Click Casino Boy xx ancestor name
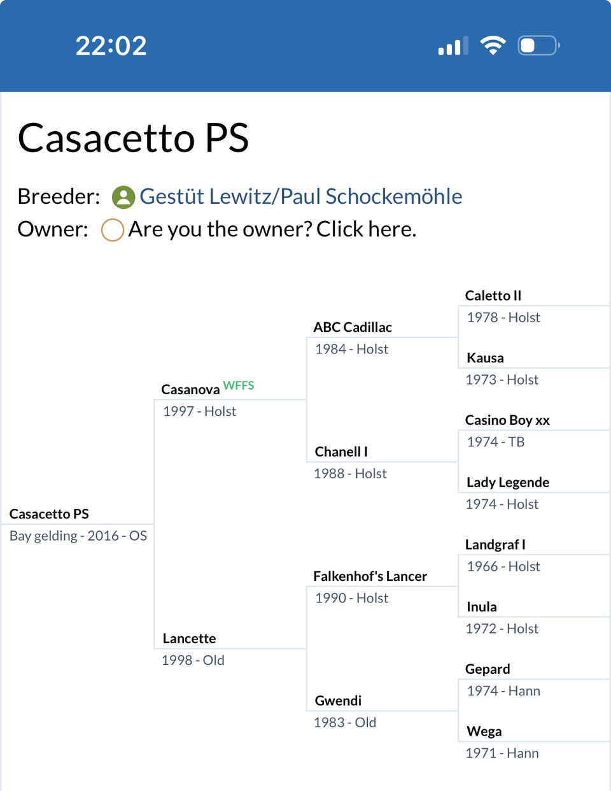 tap(507, 420)
